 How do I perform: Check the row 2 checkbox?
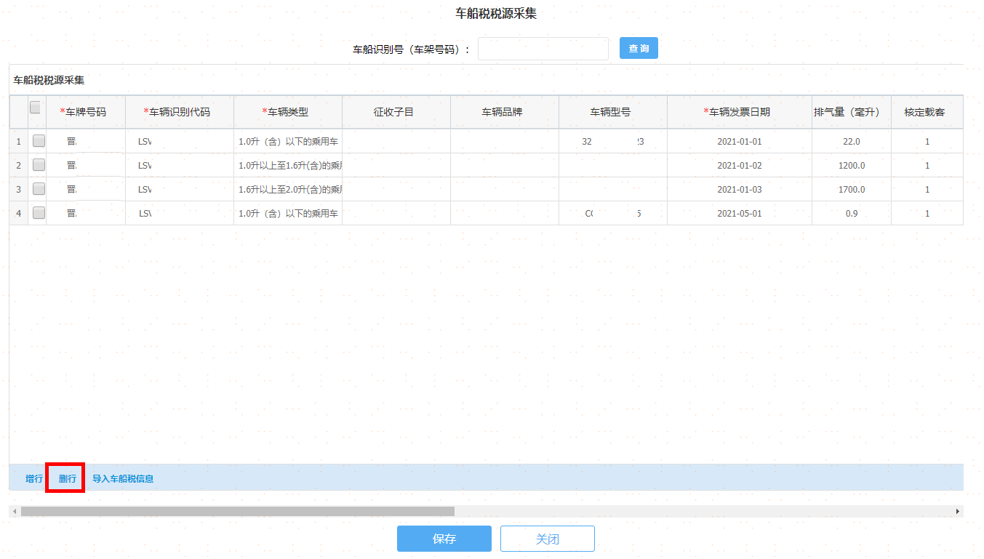pos(39,165)
